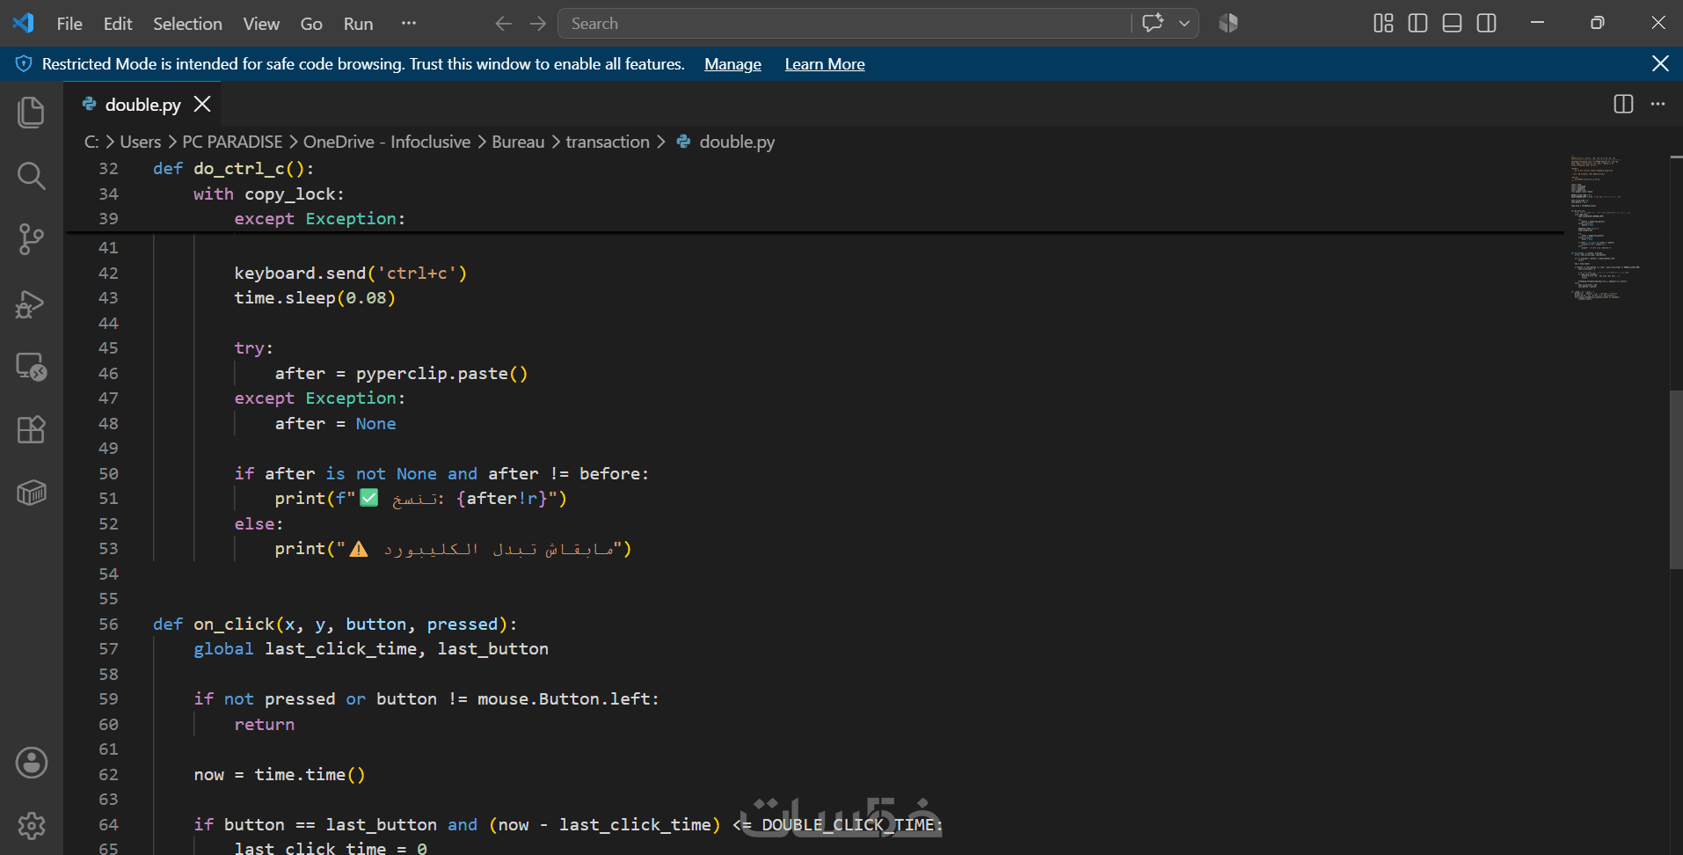Expand the breadcrumb chevron after Bureau
1683x855 pixels.
(555, 142)
